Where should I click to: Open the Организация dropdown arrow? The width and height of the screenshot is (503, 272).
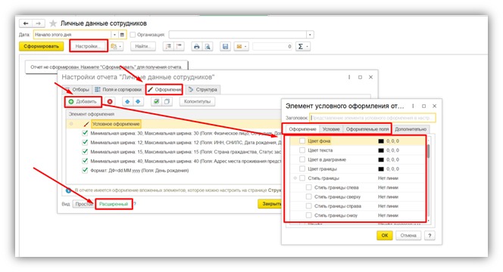(x=310, y=35)
